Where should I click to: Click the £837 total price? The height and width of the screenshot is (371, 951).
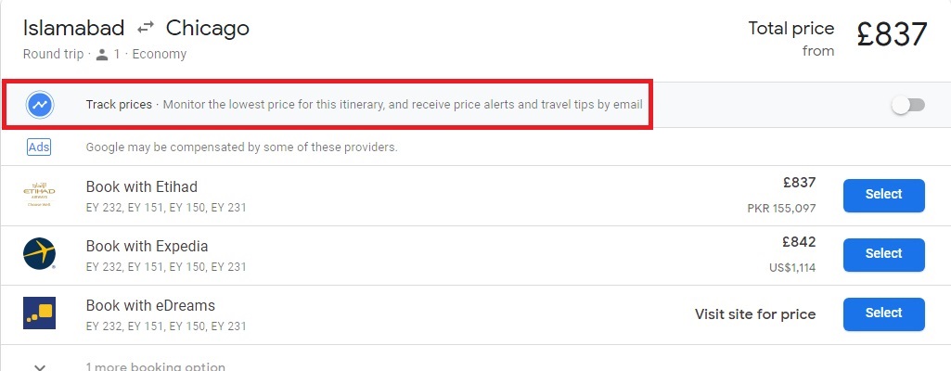(893, 34)
